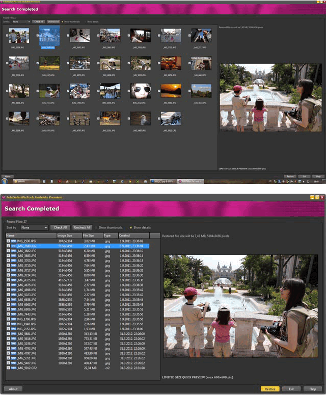
Task: Open the Windows Start orb in the taskbar
Action: tap(5, 181)
